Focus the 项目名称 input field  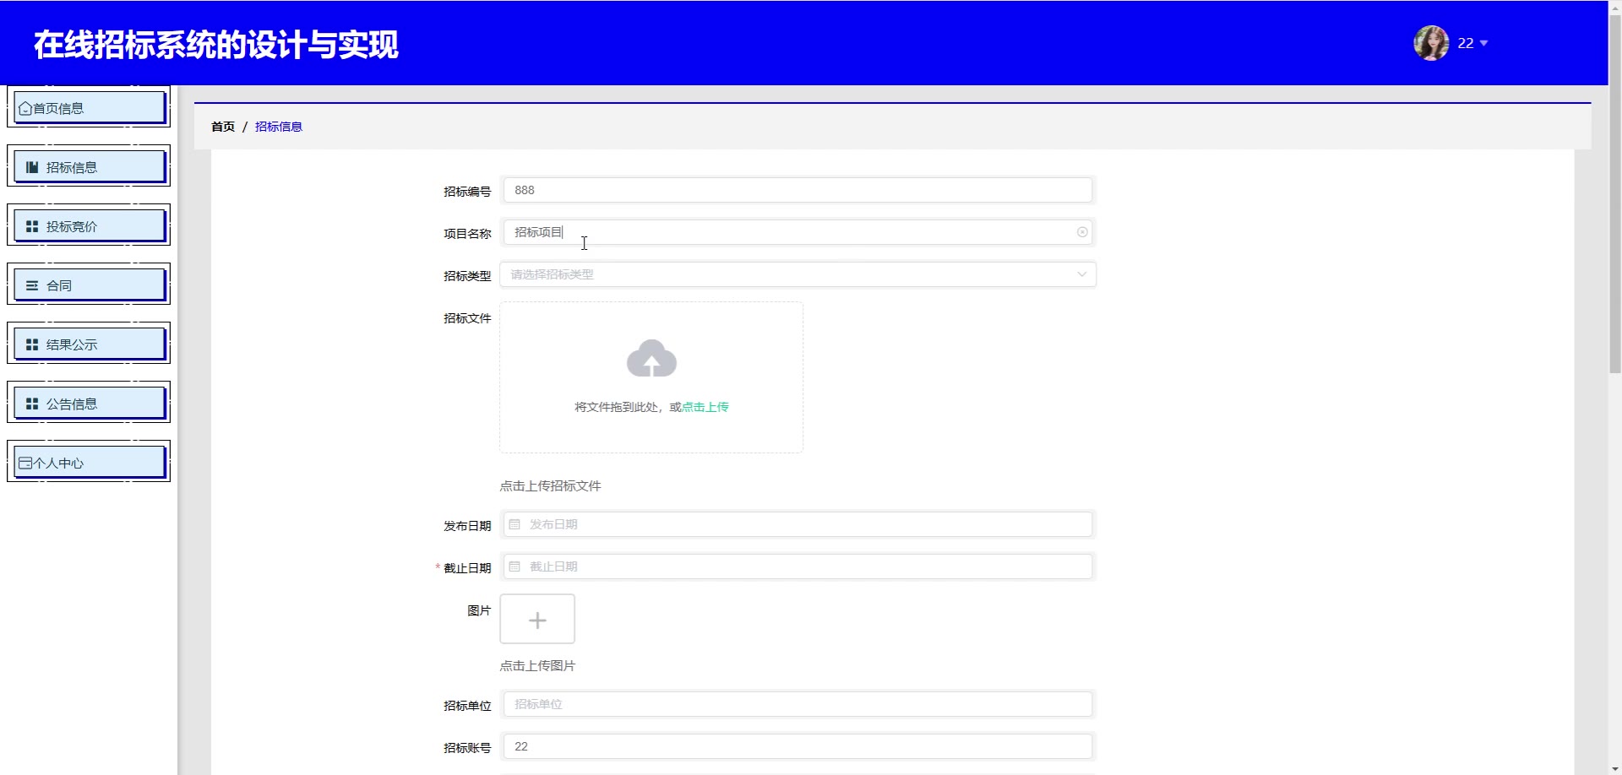(797, 232)
